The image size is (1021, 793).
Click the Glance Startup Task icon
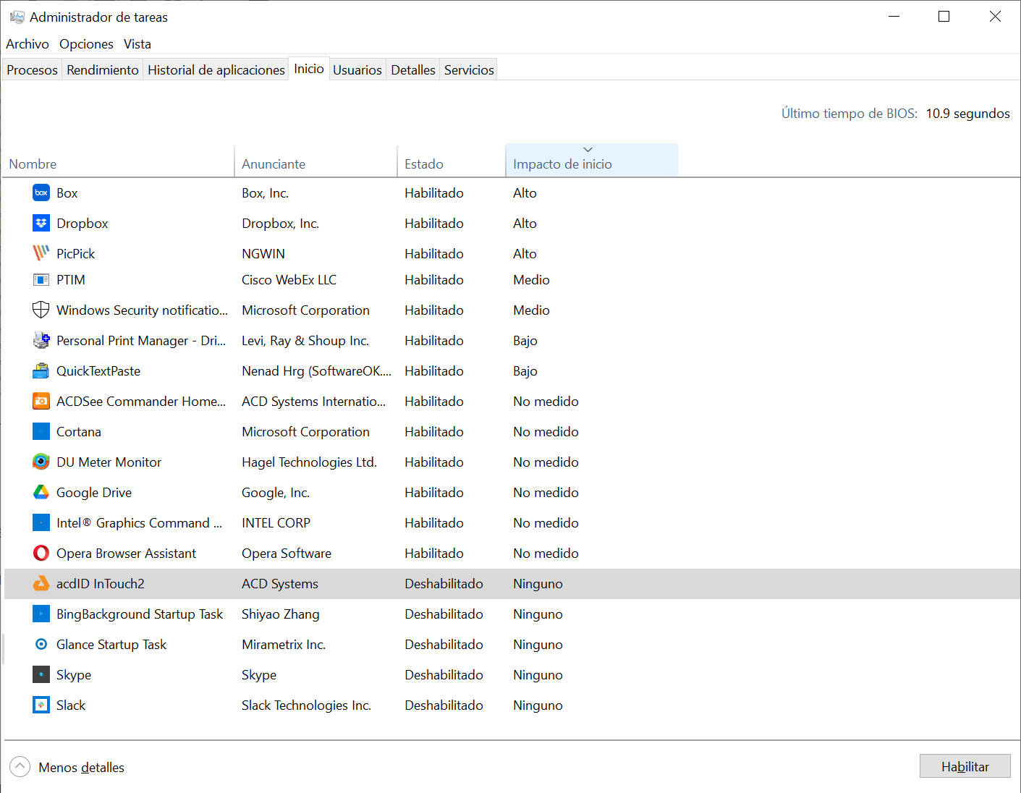pos(41,644)
